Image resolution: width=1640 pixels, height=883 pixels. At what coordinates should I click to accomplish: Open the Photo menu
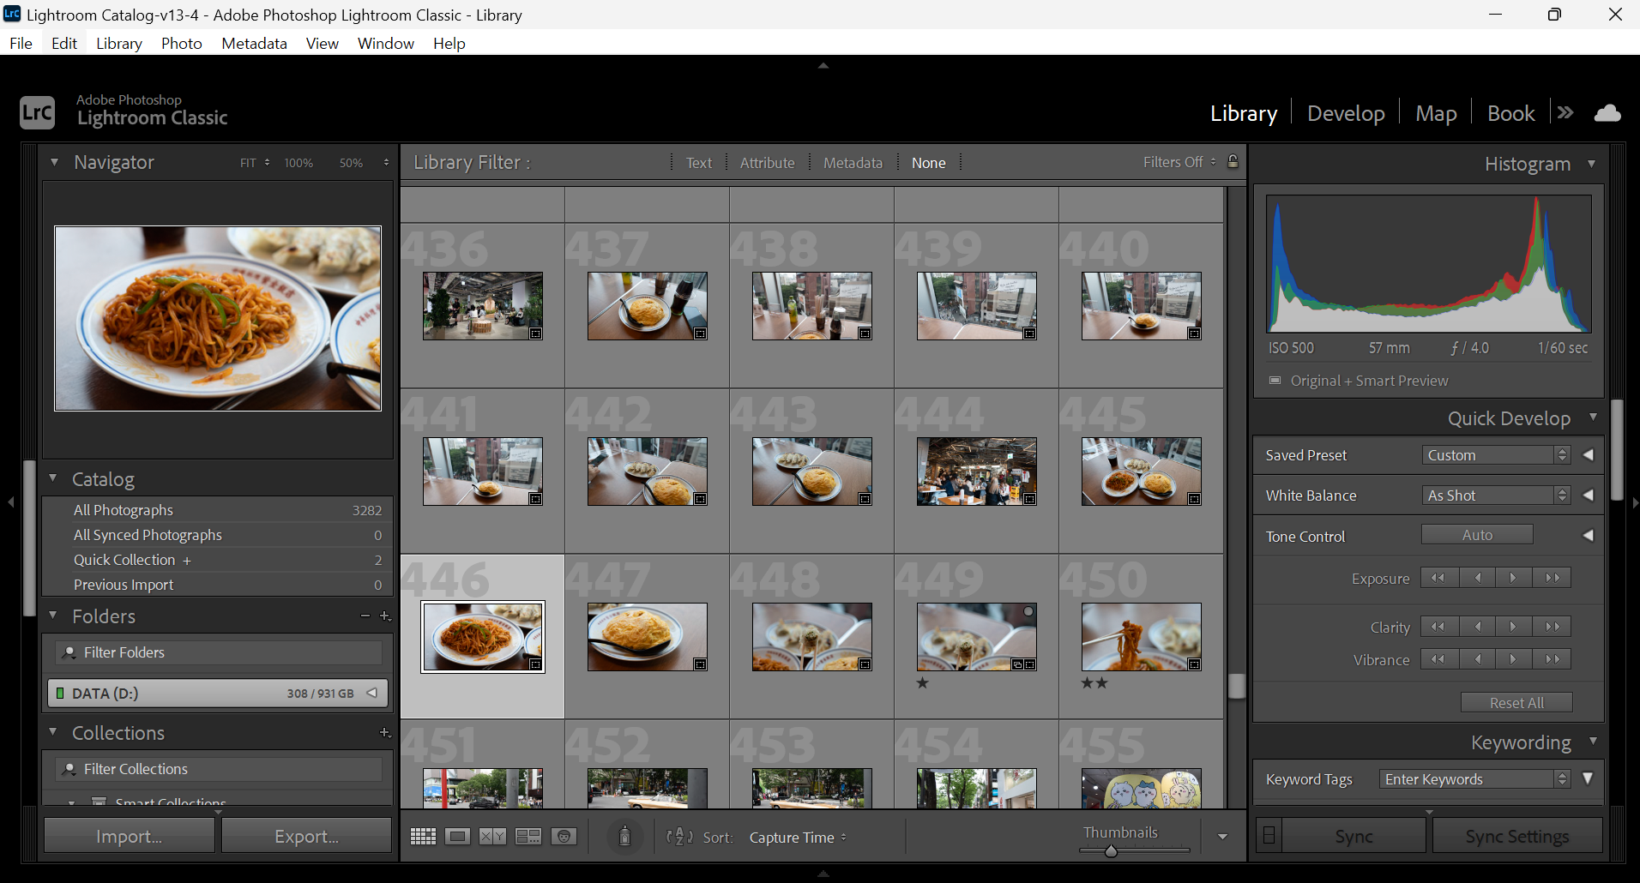coord(182,43)
